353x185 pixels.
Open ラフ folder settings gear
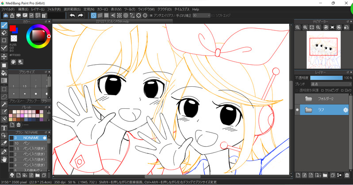coord(345,110)
